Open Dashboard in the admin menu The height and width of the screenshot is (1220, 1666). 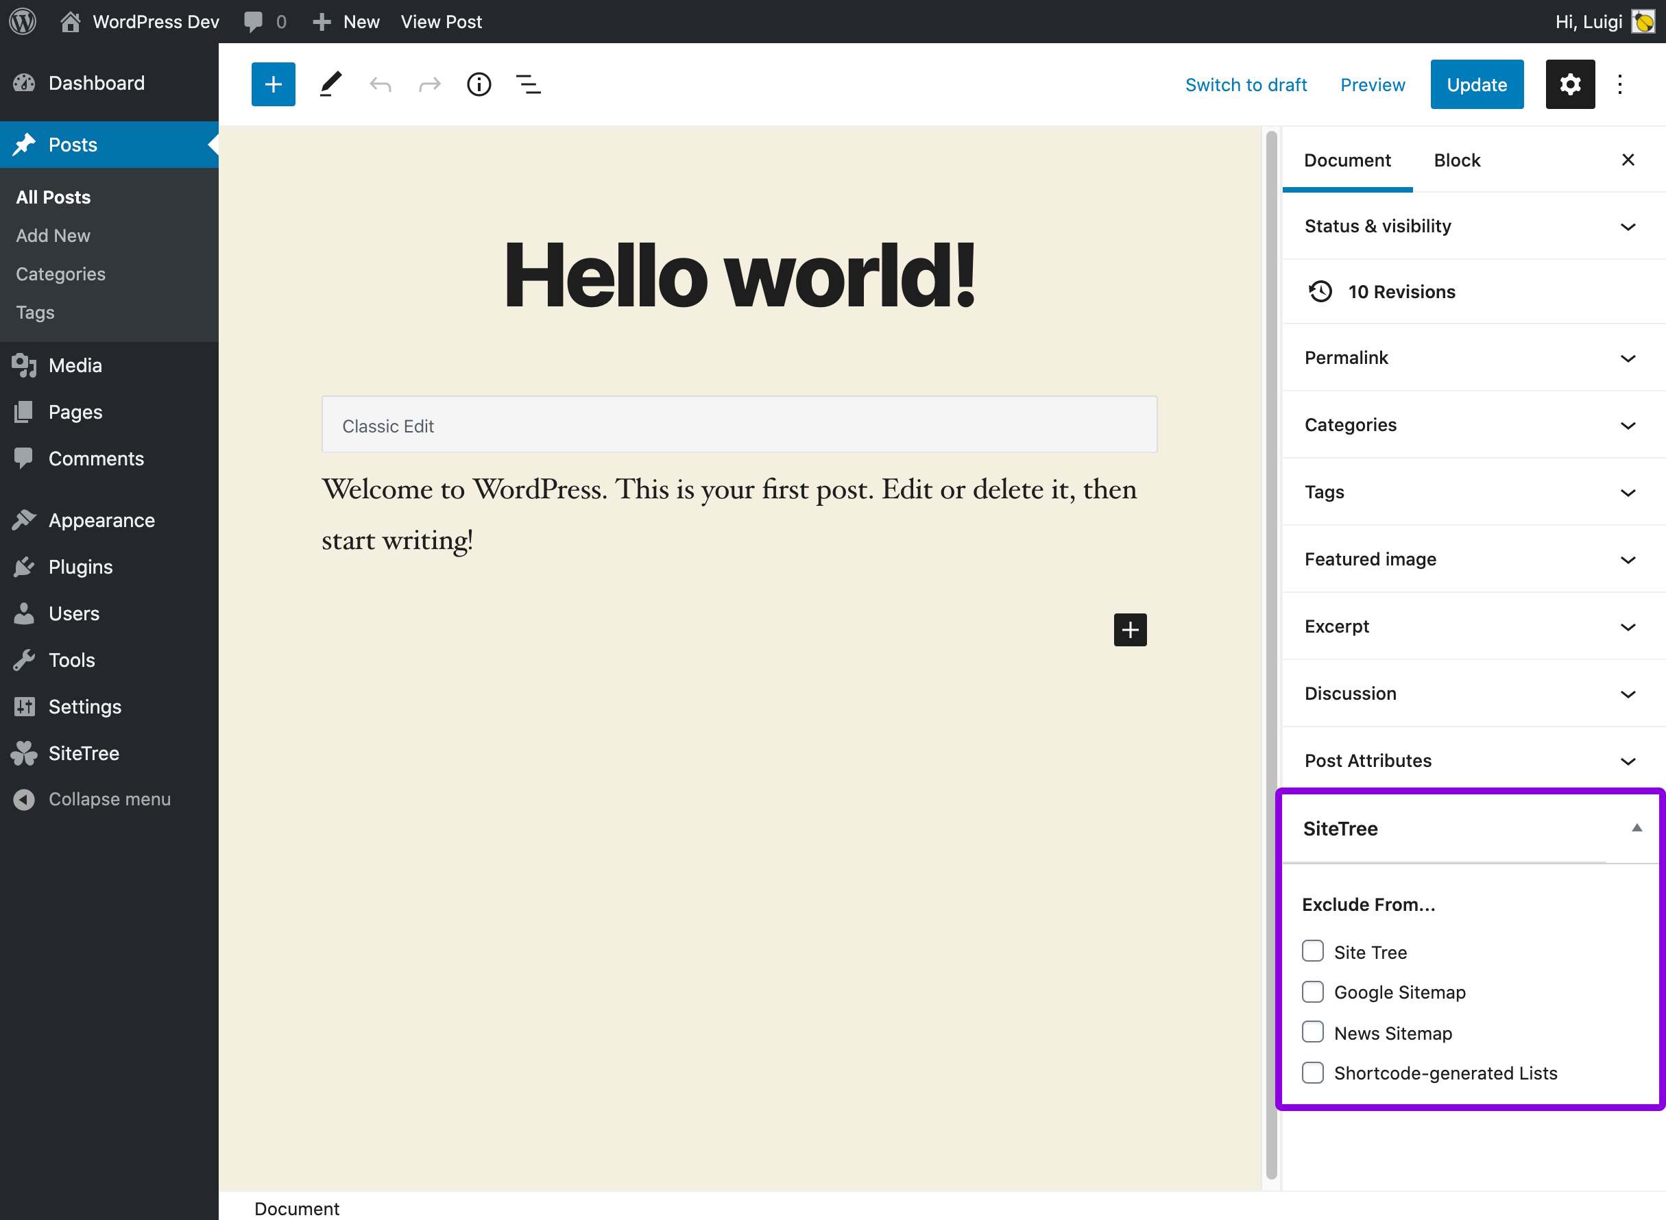coord(109,83)
